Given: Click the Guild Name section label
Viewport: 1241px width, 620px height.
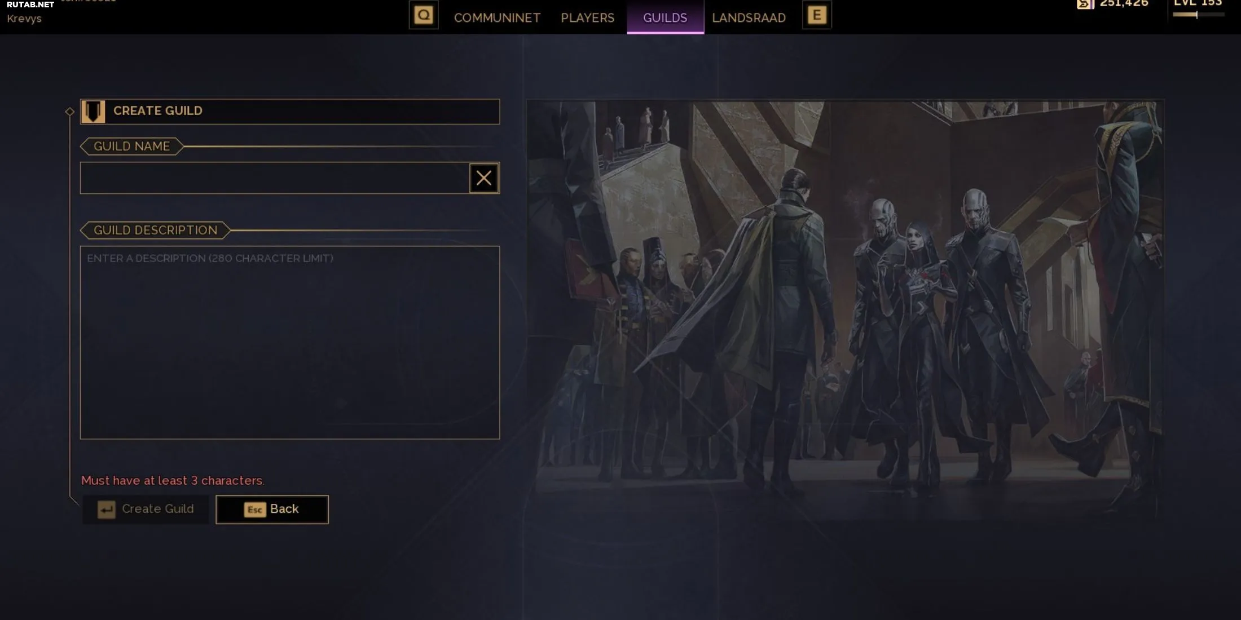Looking at the screenshot, I should (131, 147).
